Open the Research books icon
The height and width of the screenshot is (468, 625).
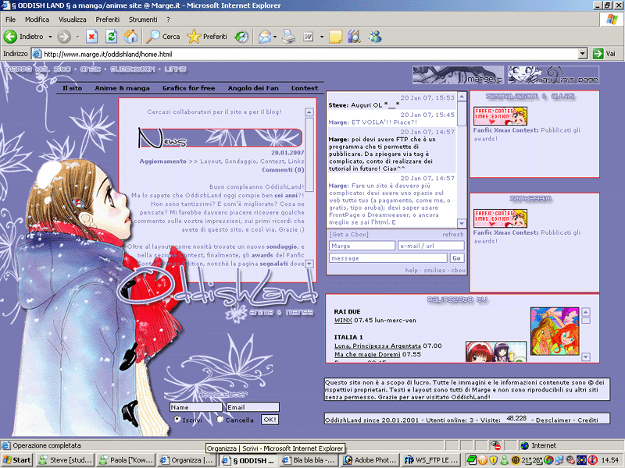354,37
